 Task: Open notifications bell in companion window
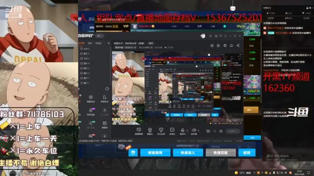coord(231,45)
